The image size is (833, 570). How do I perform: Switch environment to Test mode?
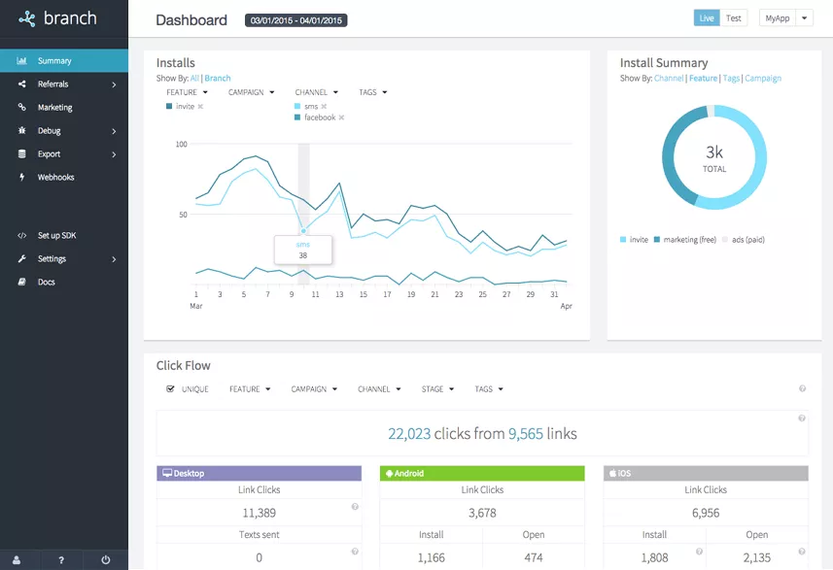coord(734,18)
